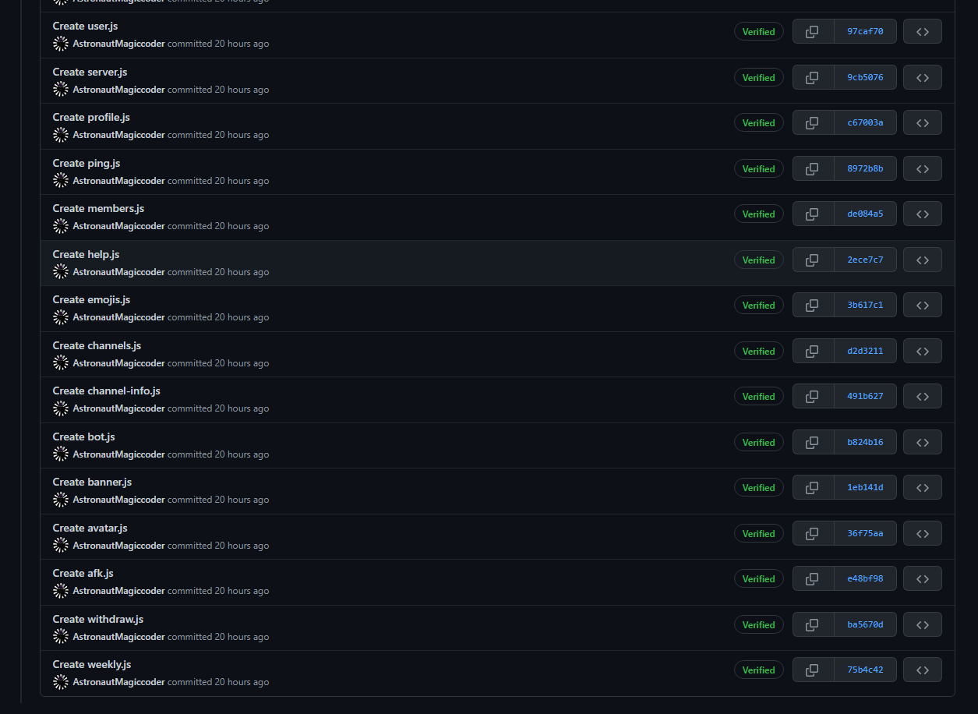Open commit hash ba5670d
The height and width of the screenshot is (714, 978).
865,624
